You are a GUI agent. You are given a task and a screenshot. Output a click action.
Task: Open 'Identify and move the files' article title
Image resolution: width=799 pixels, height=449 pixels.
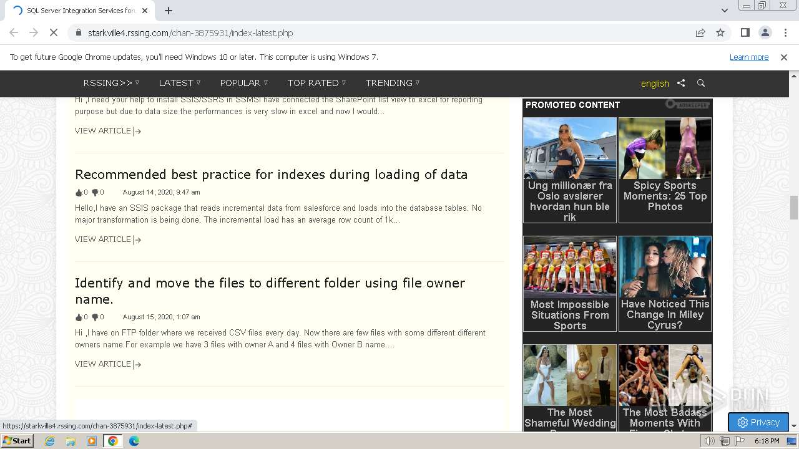coord(270,291)
